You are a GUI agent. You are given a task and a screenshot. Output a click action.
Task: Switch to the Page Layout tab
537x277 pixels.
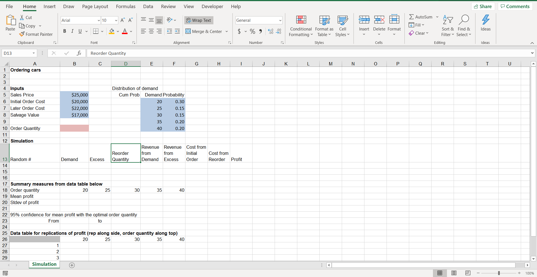point(95,6)
